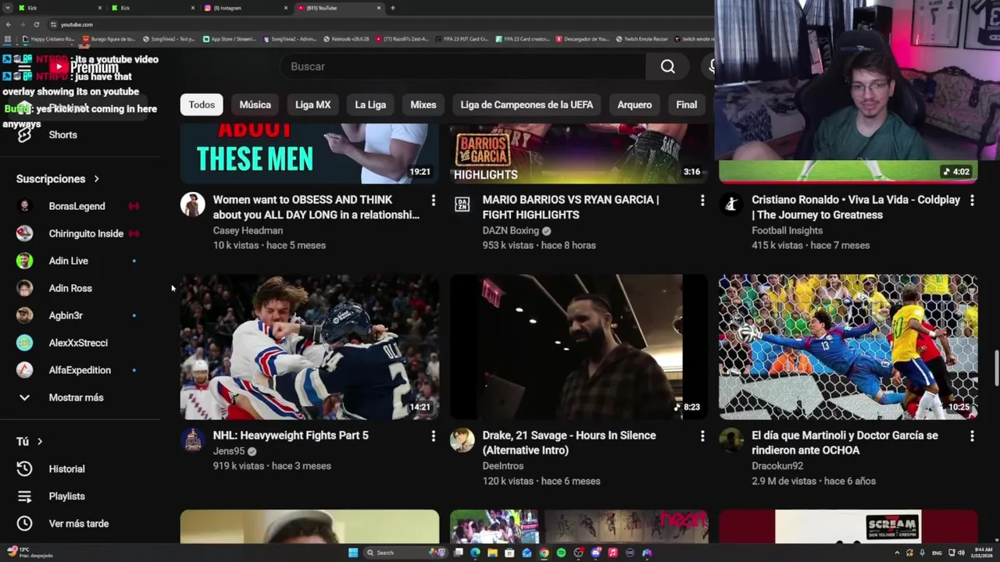Open a new browser tab
Image resolution: width=1000 pixels, height=562 pixels.
392,8
